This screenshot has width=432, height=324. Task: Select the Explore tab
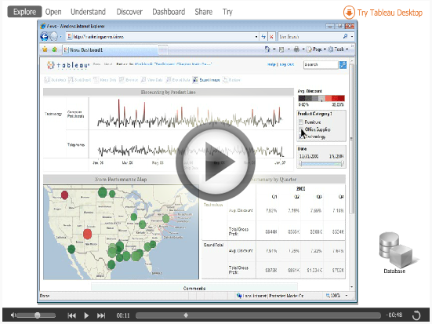(24, 12)
